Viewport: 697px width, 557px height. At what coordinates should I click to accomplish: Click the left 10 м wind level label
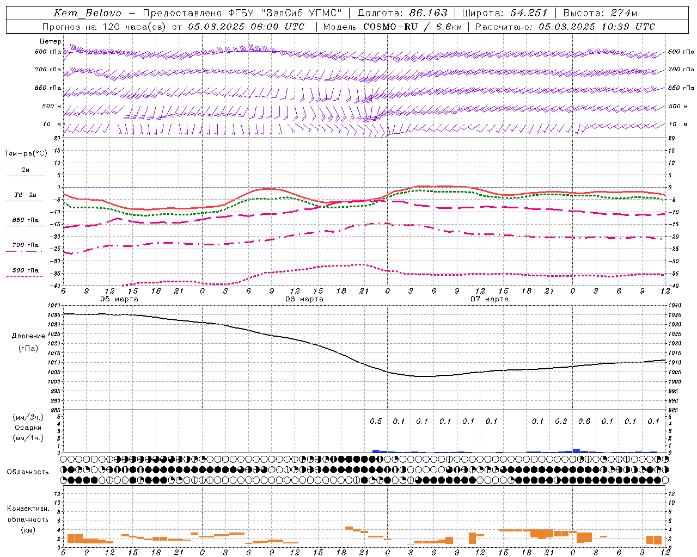click(x=52, y=124)
